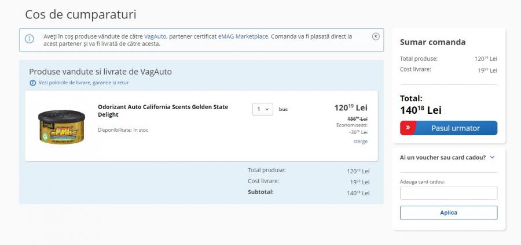The image size is (521, 245).
Task: View delivery, warranty and return policies
Action: (83, 83)
